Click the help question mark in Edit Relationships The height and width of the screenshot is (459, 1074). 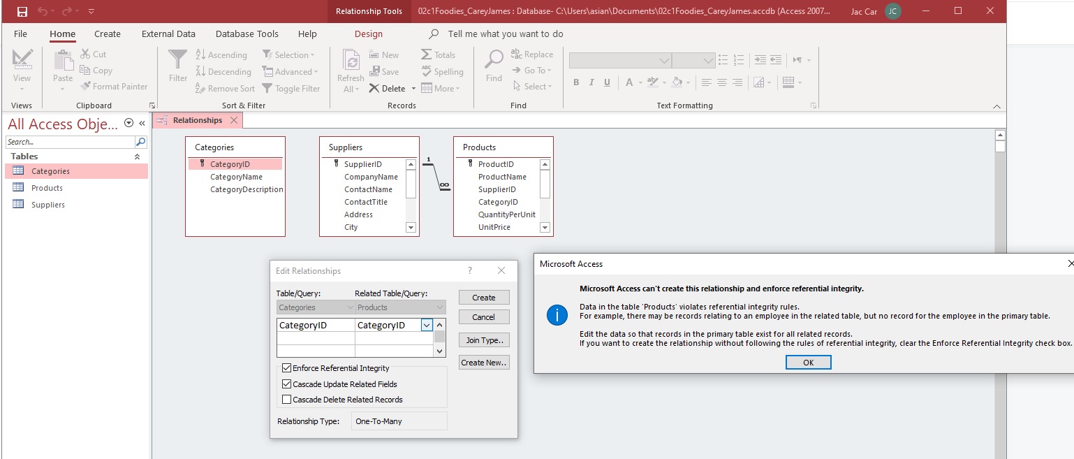click(x=469, y=270)
